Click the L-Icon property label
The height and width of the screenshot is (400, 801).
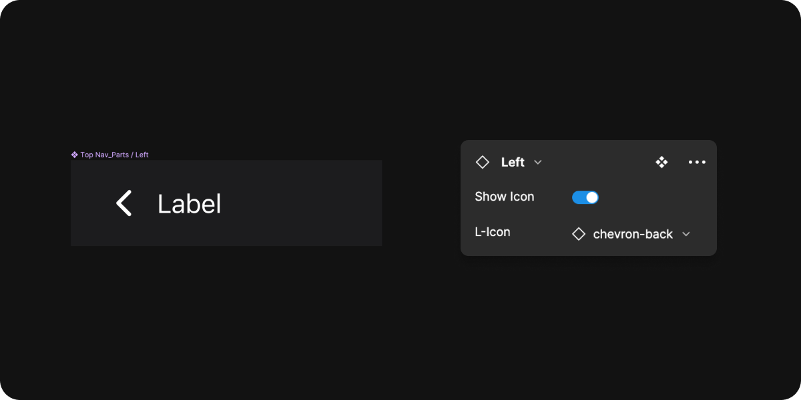click(492, 232)
